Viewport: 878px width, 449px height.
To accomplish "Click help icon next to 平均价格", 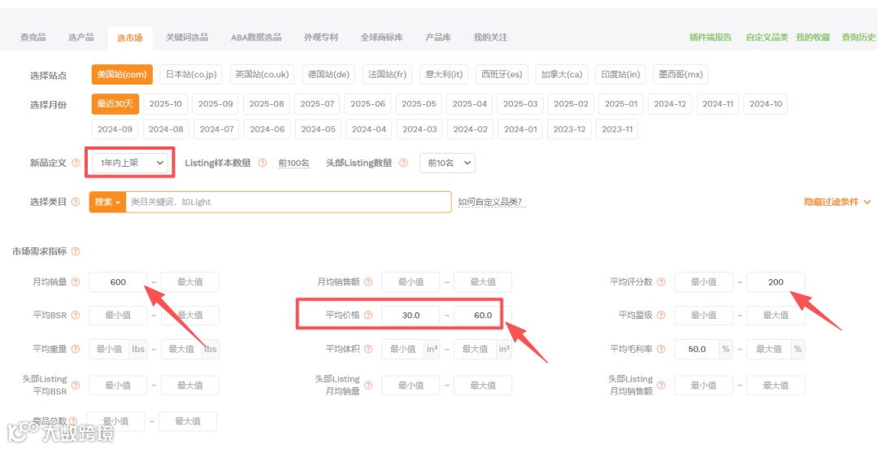I will point(368,315).
